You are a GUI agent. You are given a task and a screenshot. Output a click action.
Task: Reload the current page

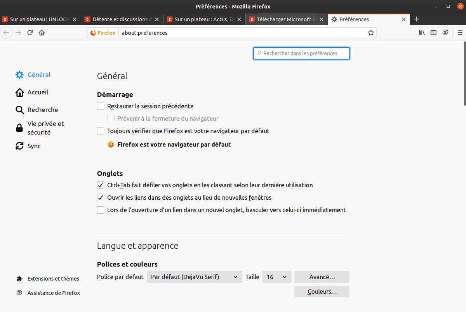[30, 33]
